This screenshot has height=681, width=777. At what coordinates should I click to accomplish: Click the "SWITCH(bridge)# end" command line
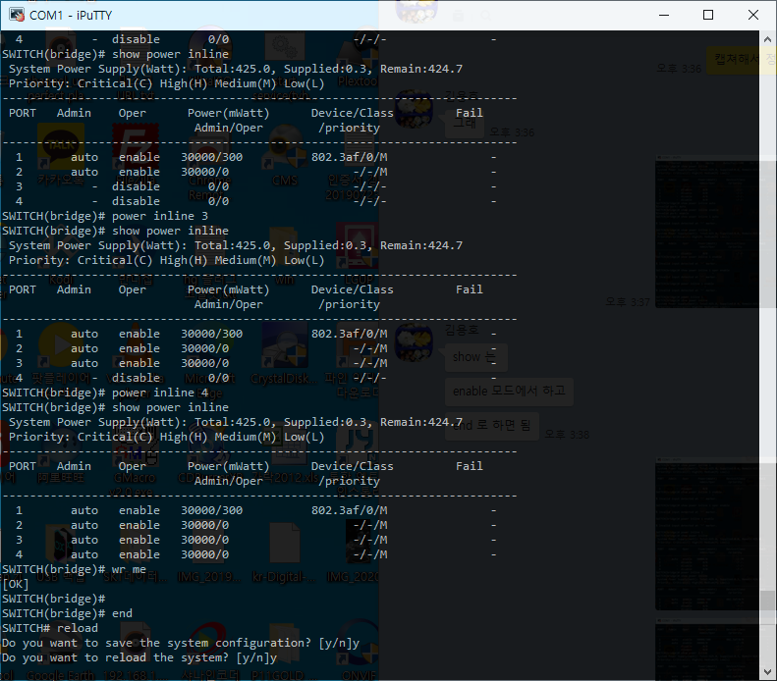(67, 613)
